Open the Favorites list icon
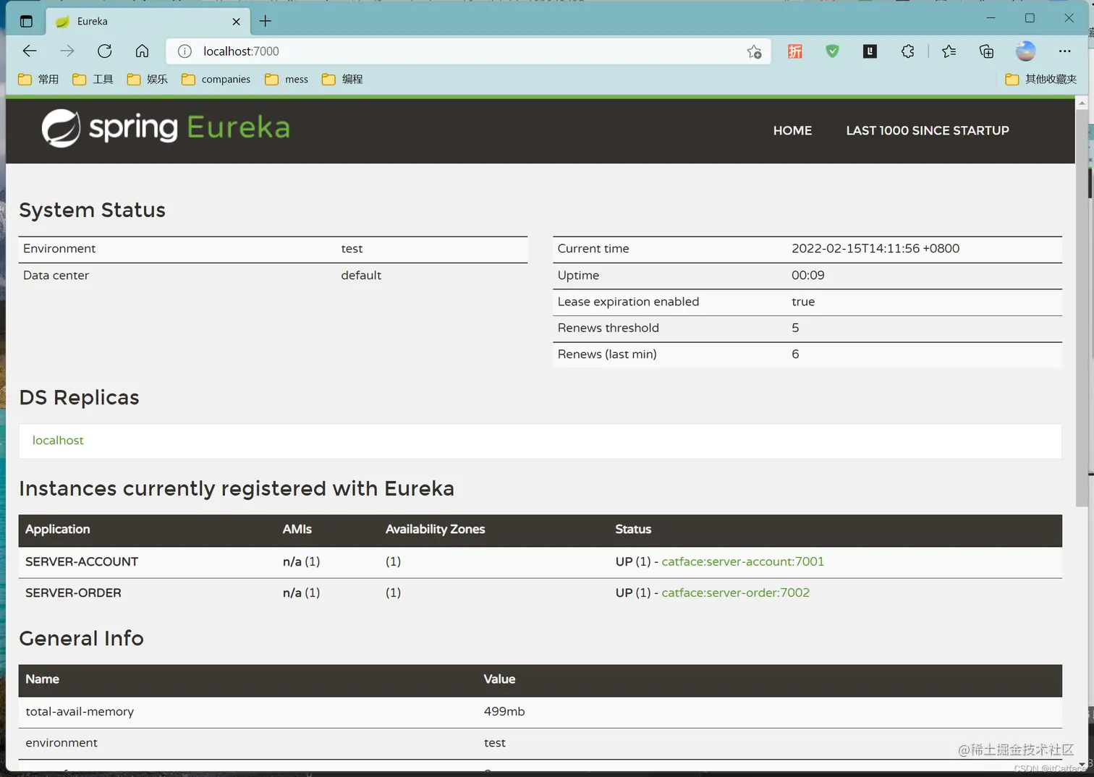This screenshot has width=1094, height=777. pyautogui.click(x=949, y=51)
